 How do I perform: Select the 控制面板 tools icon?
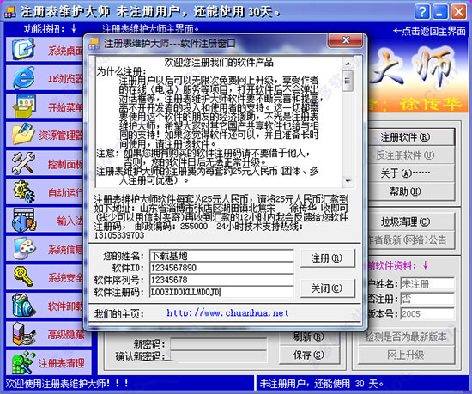[23, 163]
